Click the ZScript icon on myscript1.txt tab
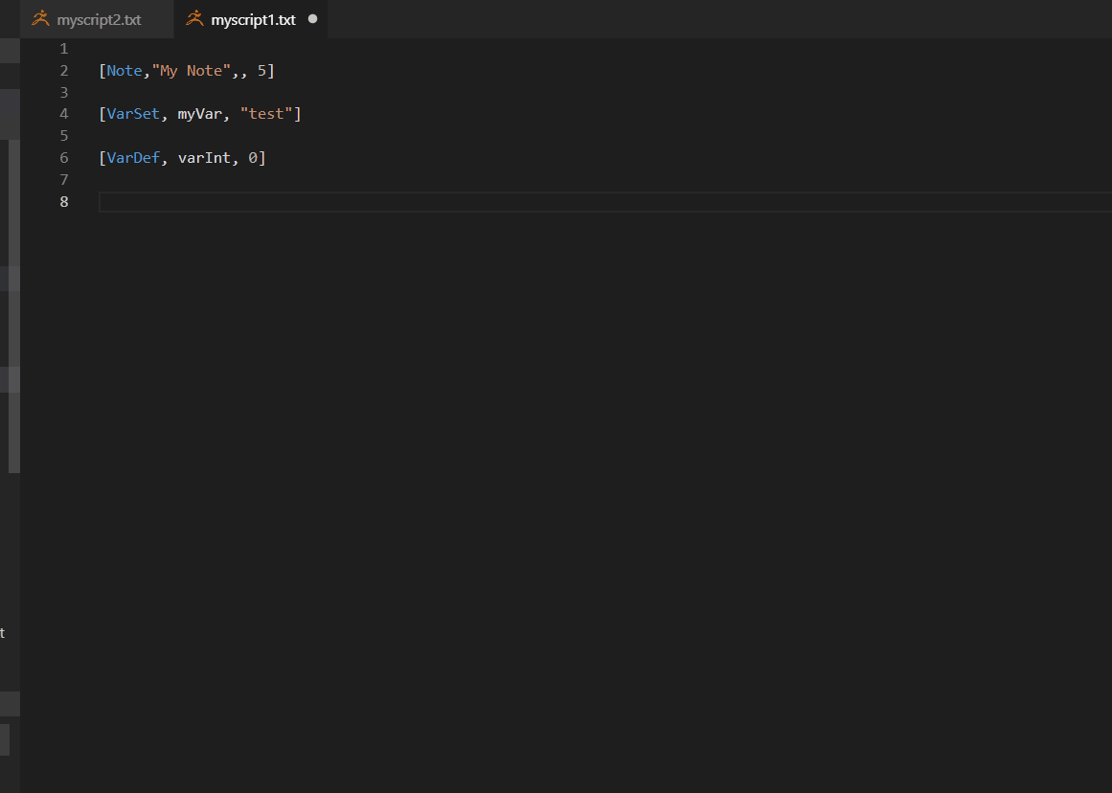The width and height of the screenshot is (1112, 793). (x=194, y=18)
